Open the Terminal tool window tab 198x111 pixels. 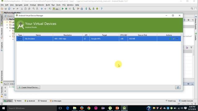(x=42, y=101)
